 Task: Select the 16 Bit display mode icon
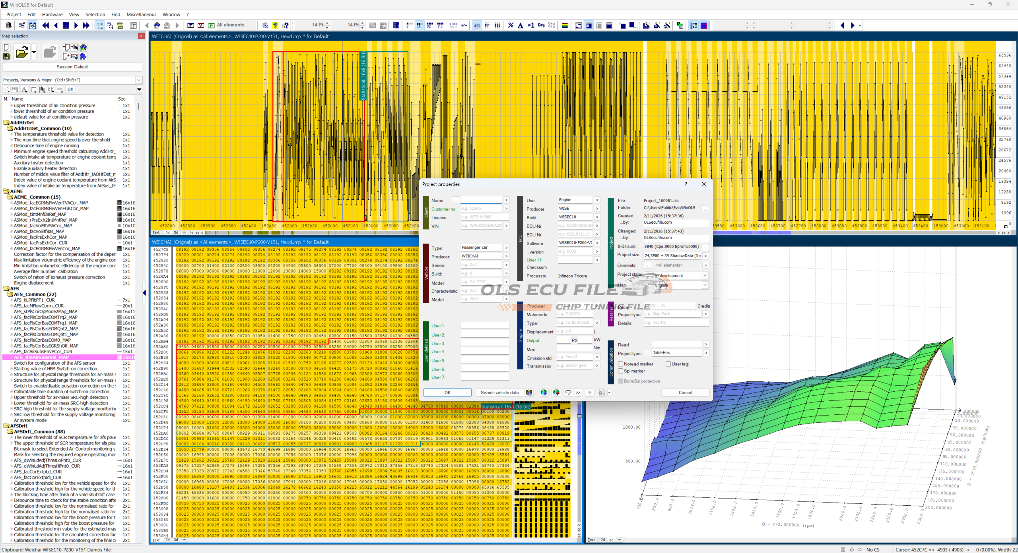point(419,25)
